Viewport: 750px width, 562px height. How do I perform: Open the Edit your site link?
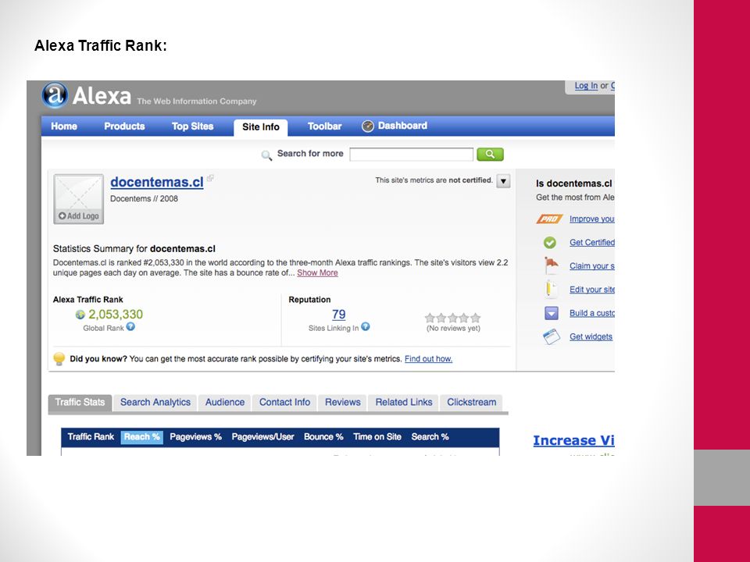coord(591,290)
